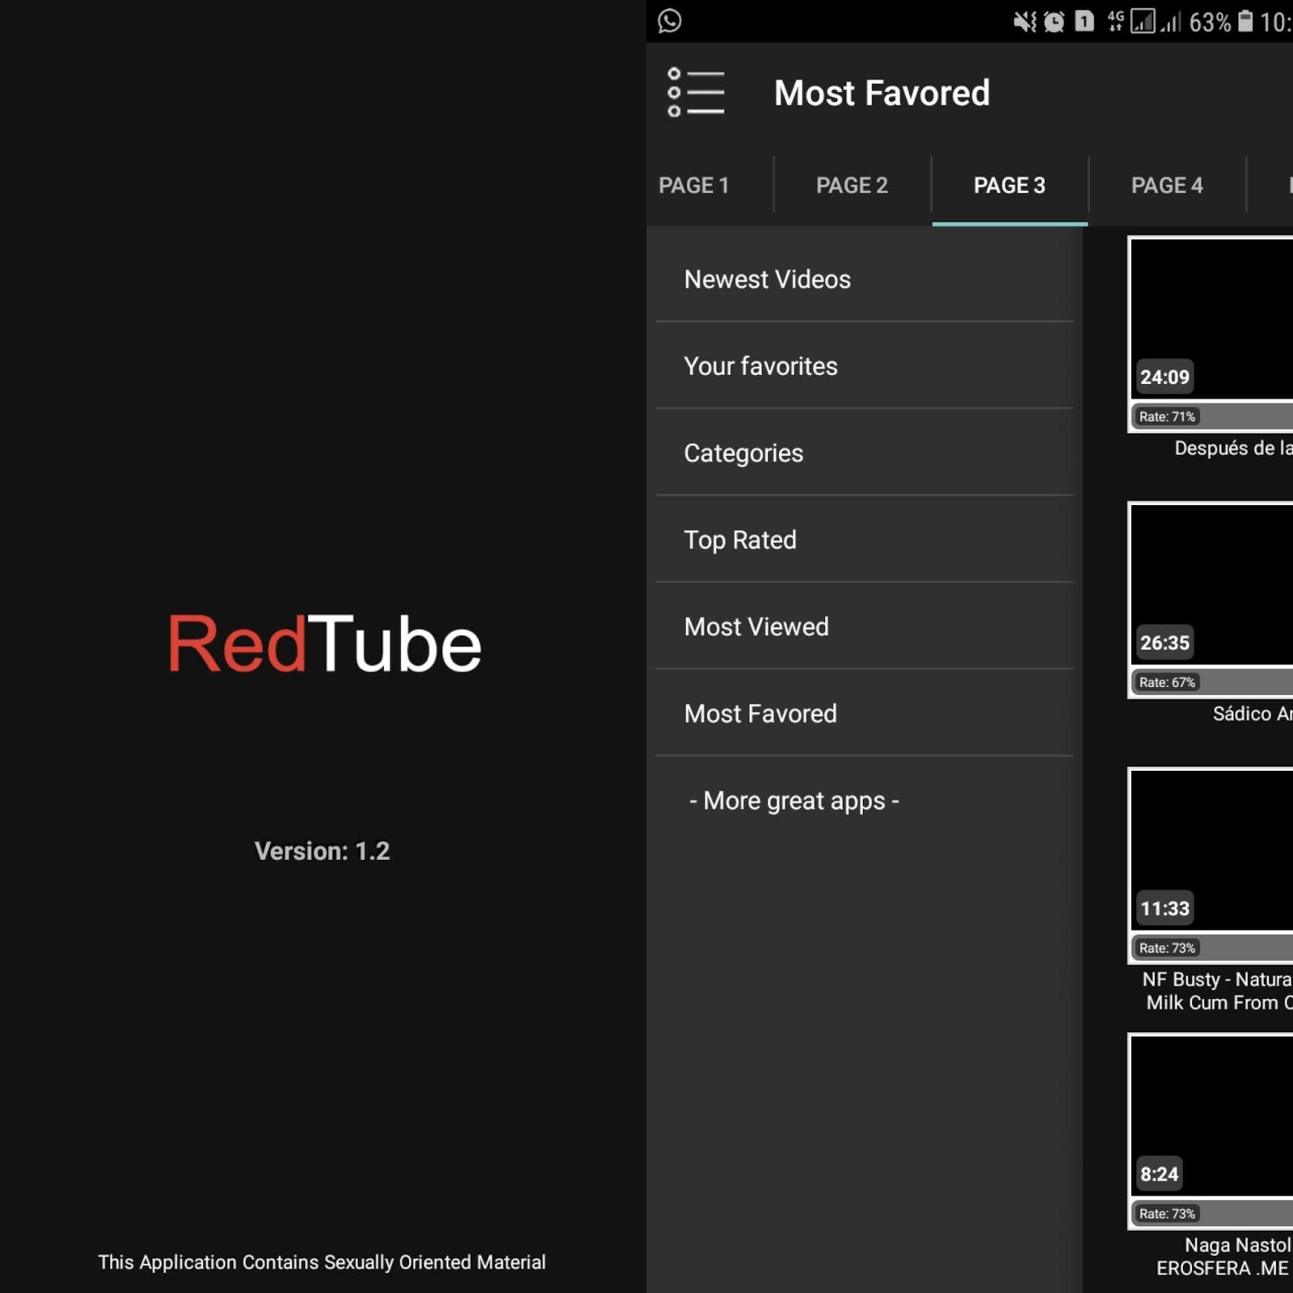
Task: Open the navigation drawer menu icon
Action: [696, 92]
